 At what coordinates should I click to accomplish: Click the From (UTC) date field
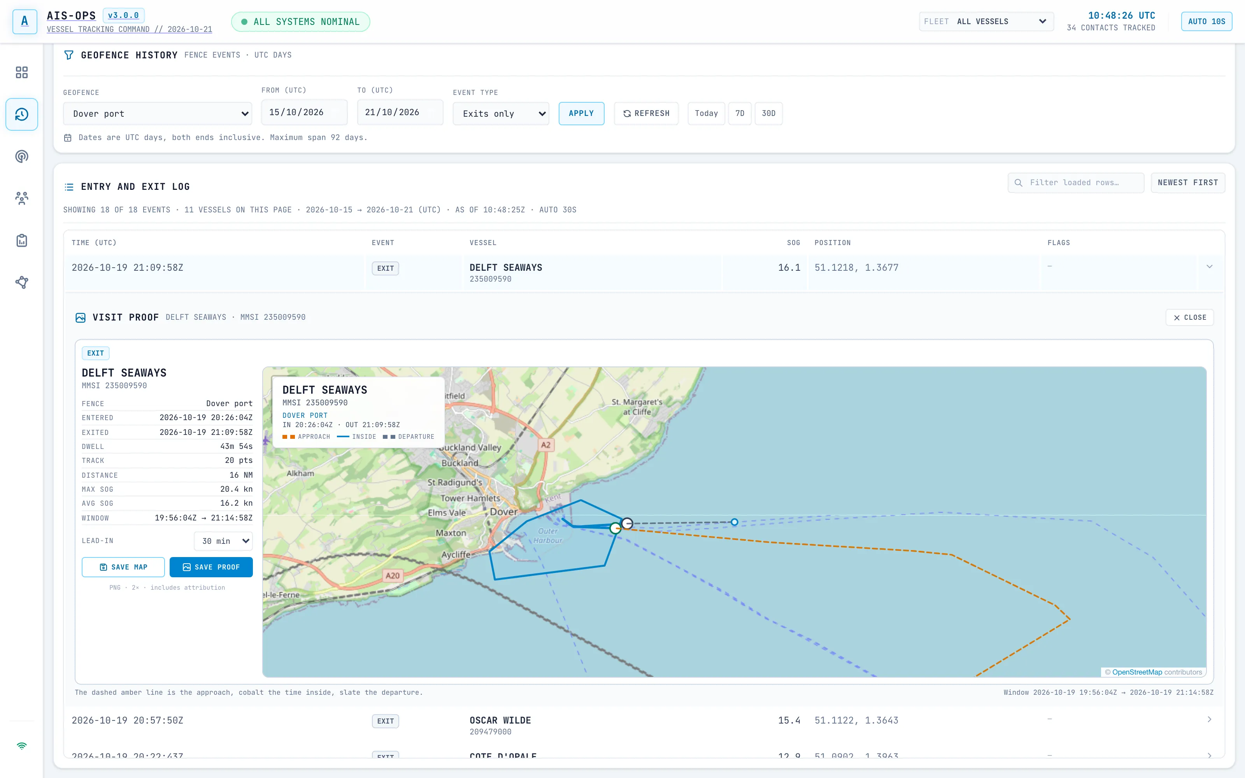[305, 112]
